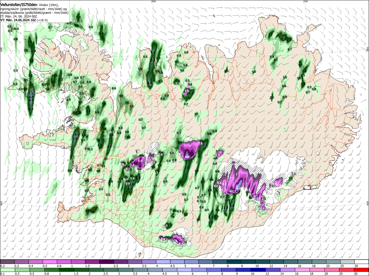Select the light lavender 4 swatch in upper legend row
The width and height of the screenshot is (369, 276).
163,262
